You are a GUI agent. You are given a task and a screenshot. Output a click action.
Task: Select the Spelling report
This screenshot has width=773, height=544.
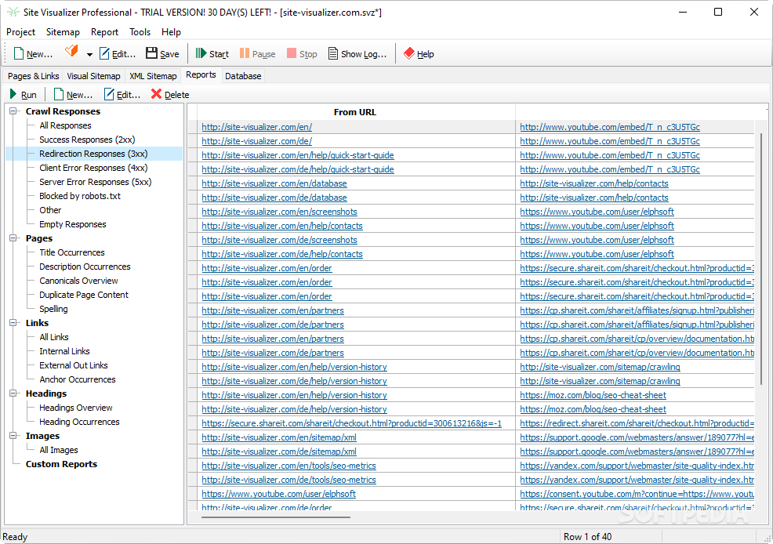tap(53, 310)
